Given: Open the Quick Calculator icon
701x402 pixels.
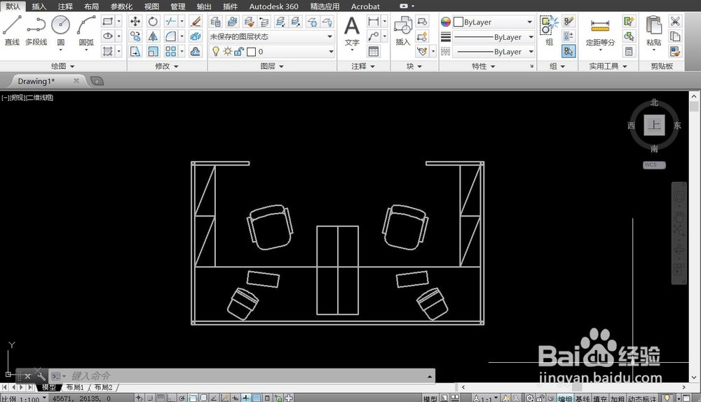Looking at the screenshot, I should point(629,51).
